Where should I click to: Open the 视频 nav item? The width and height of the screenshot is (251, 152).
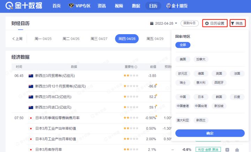tap(119, 6)
